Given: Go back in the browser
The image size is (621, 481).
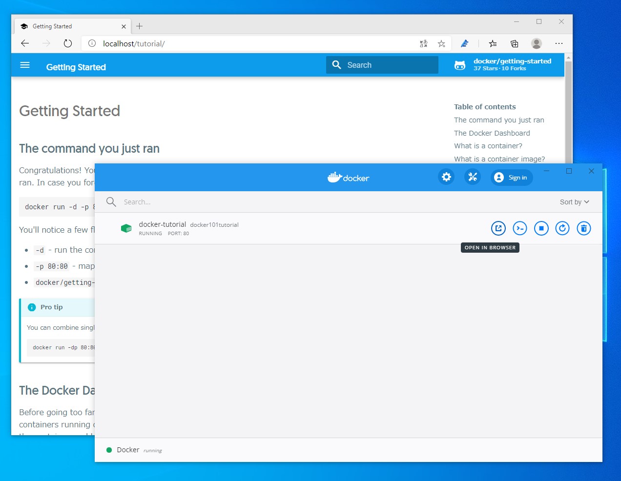Looking at the screenshot, I should pos(25,43).
